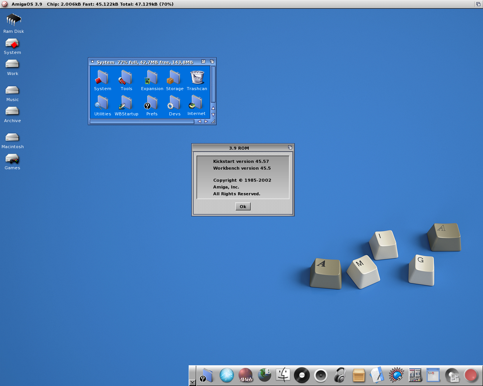This screenshot has height=386, width=483.
Task: Open the speaker icon in dock
Action: click(x=321, y=375)
